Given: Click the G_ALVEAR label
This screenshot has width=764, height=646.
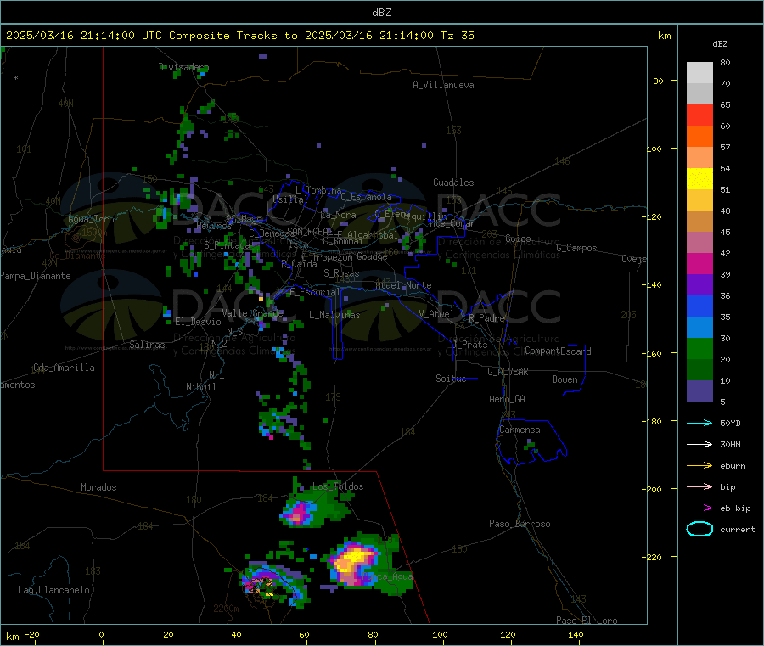Looking at the screenshot, I should pos(508,372).
